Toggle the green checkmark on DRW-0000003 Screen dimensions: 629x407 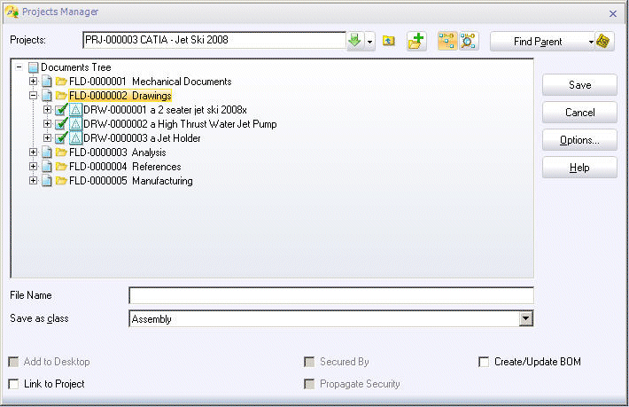click(61, 137)
